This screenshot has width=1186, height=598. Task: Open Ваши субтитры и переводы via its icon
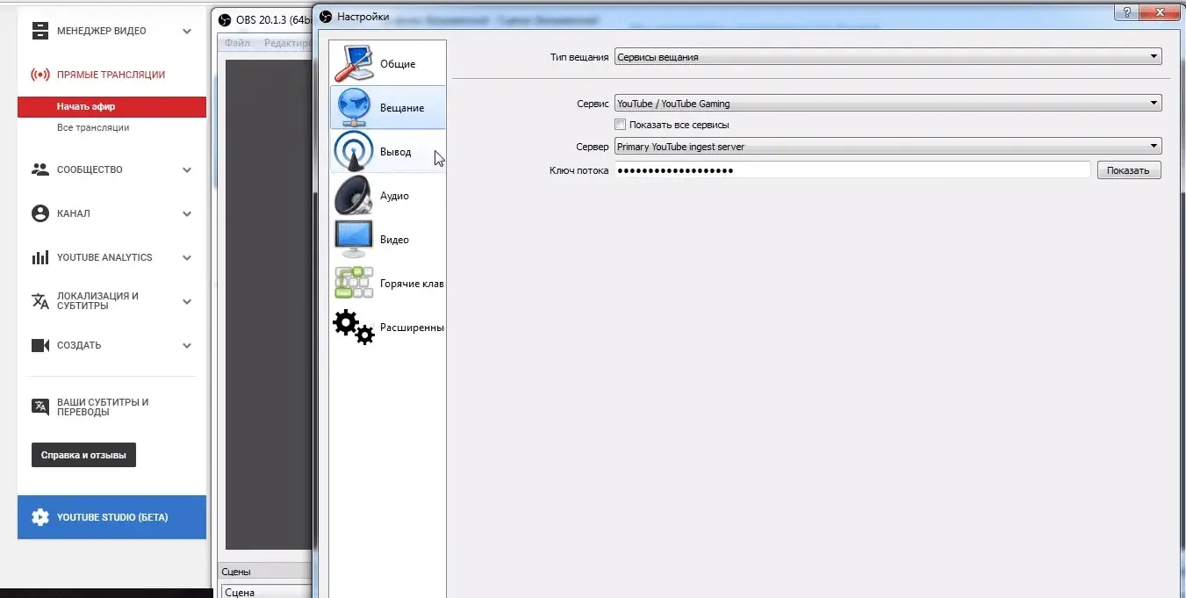pyautogui.click(x=40, y=407)
